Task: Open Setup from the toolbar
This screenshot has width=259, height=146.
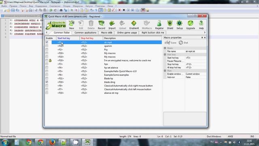Action: 180,25
